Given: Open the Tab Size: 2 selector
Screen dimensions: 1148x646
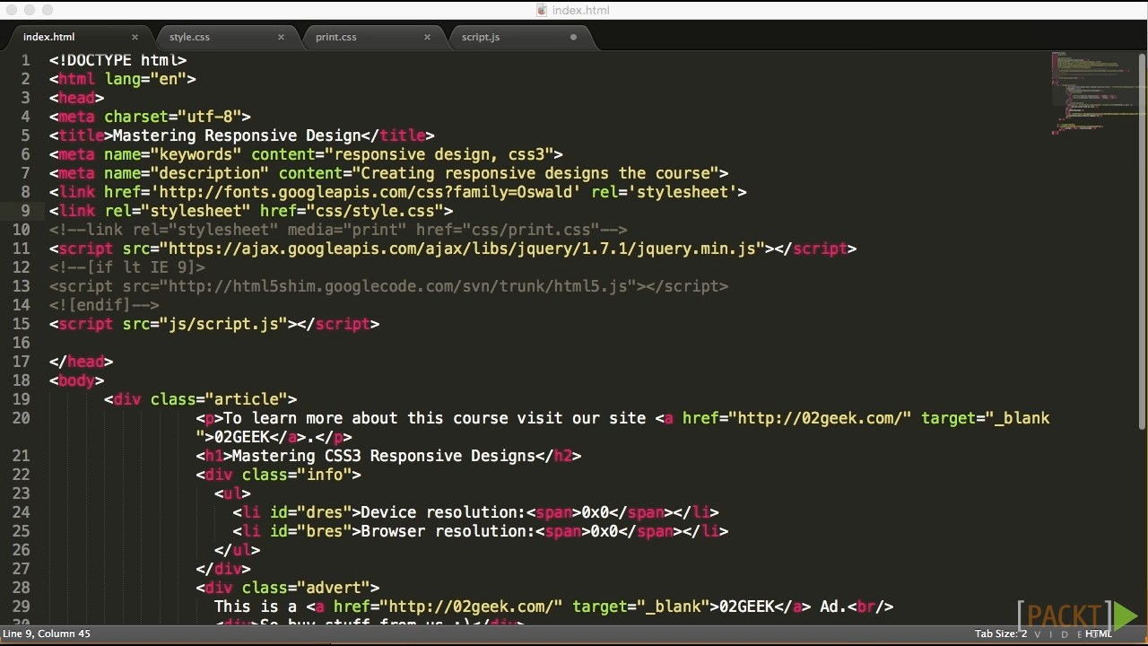Looking at the screenshot, I should pyautogui.click(x=1001, y=633).
